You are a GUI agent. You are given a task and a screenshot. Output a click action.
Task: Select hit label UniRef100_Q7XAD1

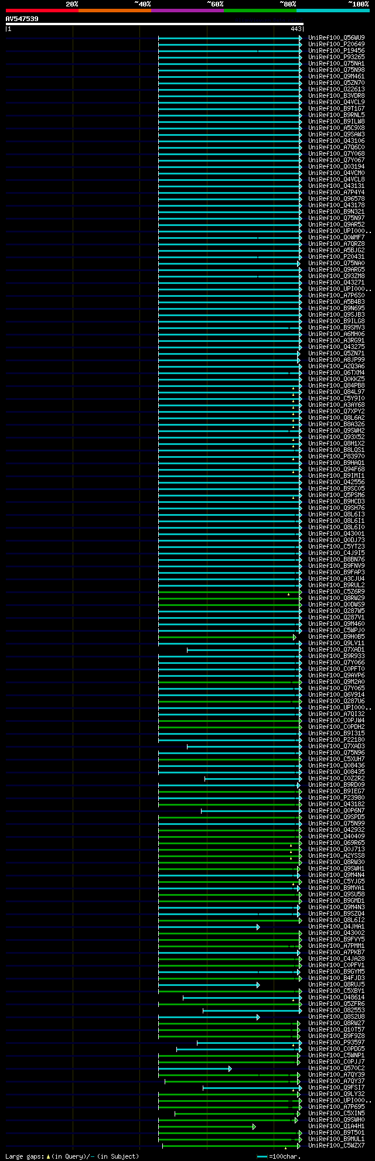click(336, 650)
